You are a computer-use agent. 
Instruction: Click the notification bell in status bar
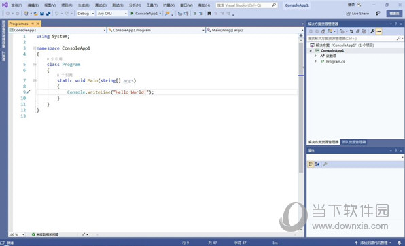(x=400, y=243)
